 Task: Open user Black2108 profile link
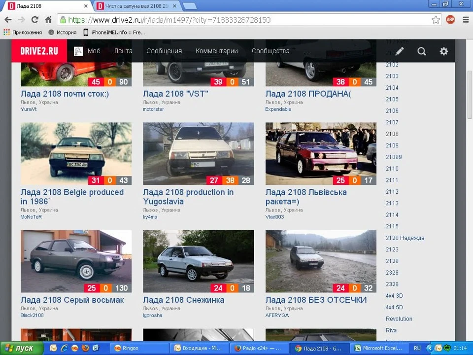pos(32,316)
